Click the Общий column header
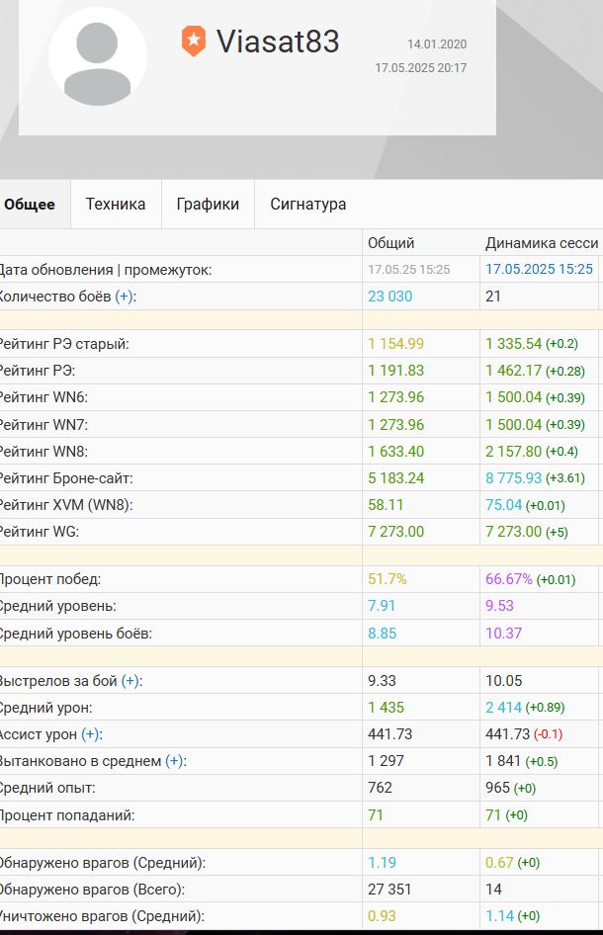Viewport: 603px width, 935px height. [x=391, y=243]
